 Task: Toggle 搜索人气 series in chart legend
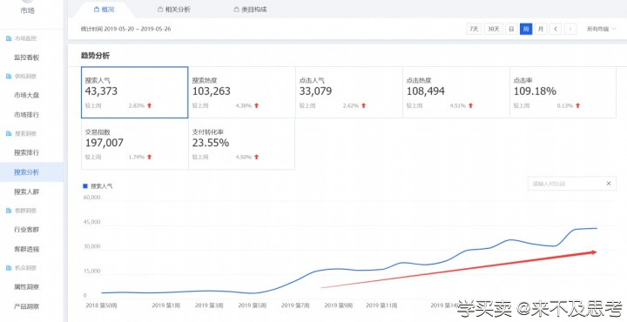click(x=98, y=186)
